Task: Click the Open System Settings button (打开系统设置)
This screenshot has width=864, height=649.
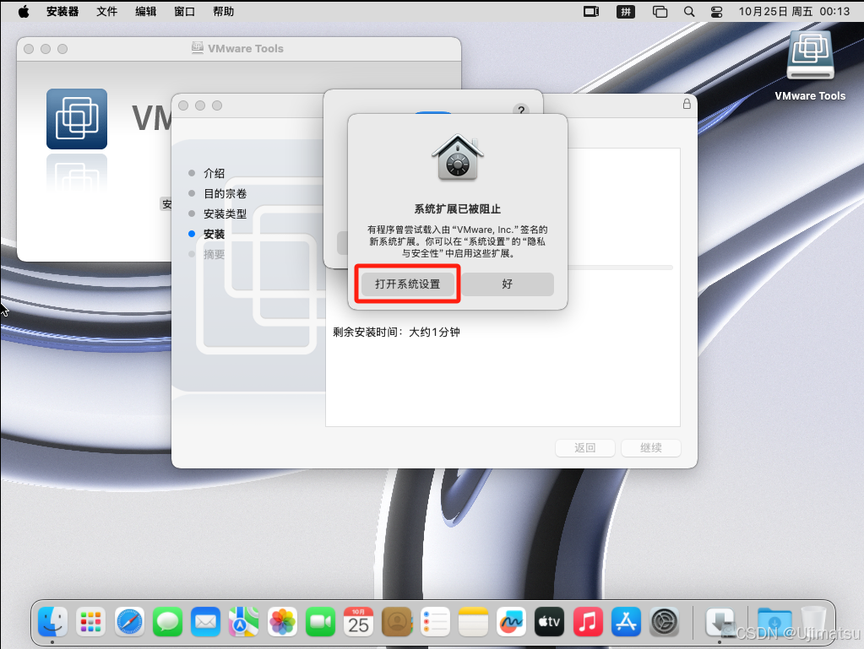Action: (408, 284)
